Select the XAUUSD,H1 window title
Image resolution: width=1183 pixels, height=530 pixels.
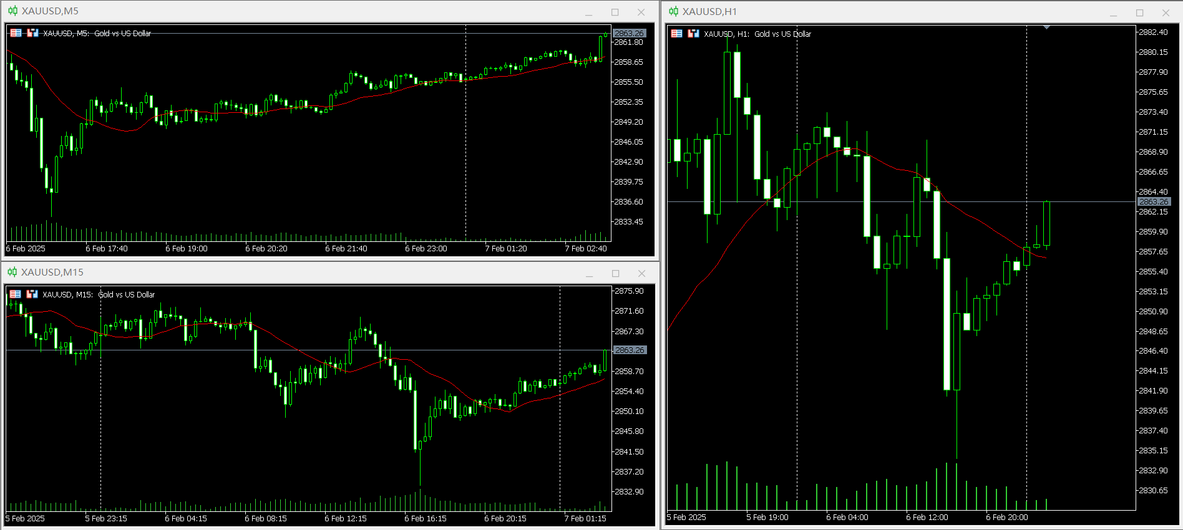click(x=709, y=11)
